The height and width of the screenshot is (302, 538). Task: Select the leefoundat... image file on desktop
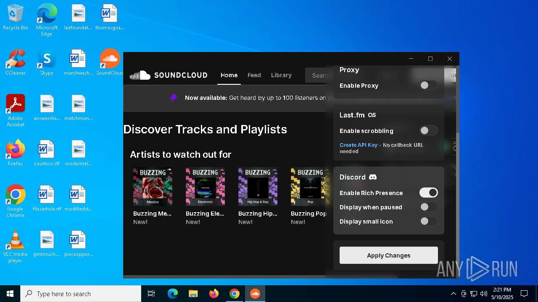78,18
